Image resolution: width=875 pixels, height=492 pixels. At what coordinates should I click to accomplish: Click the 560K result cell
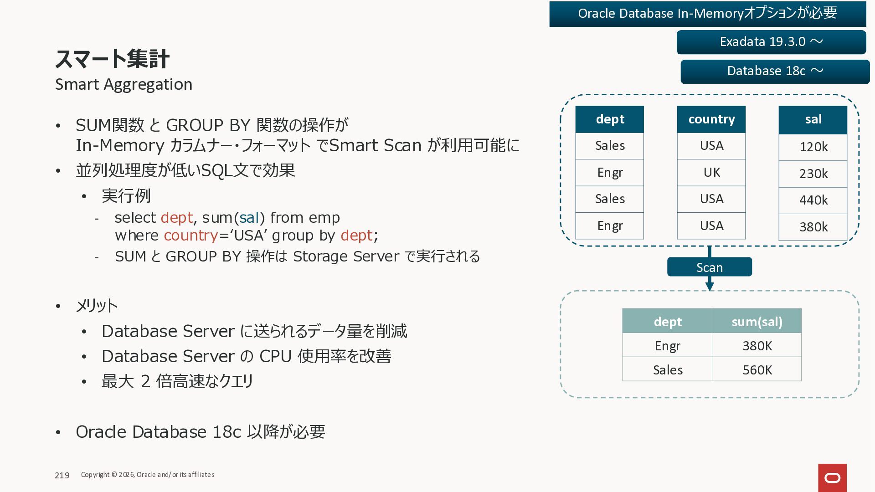757,370
